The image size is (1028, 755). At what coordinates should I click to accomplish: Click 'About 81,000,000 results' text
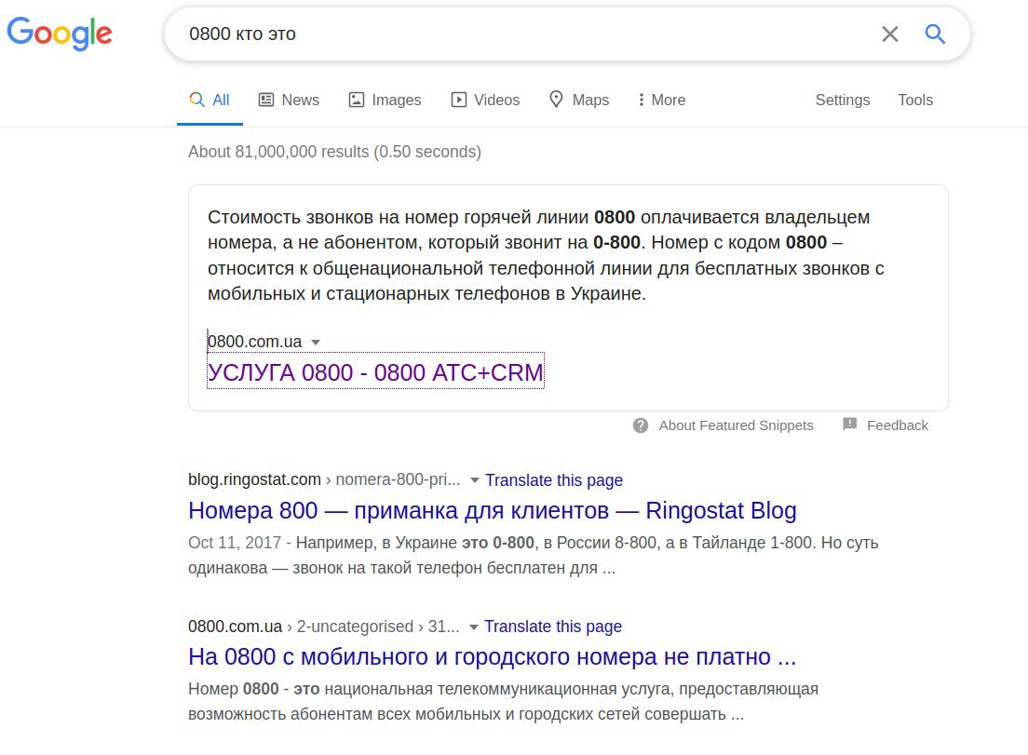coord(334,152)
